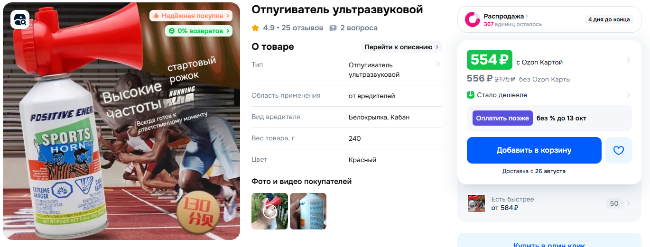
Task: Open the Надёжная покупка badge
Action: point(191,16)
